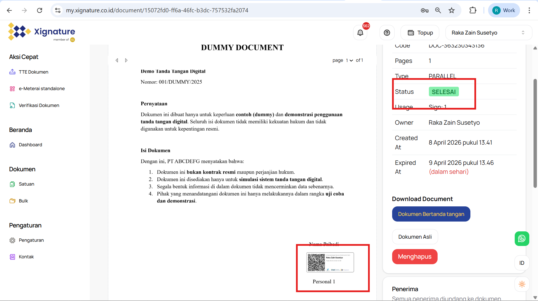Download Dokumen Bertanda tangan
The width and height of the screenshot is (538, 301).
pyautogui.click(x=431, y=214)
